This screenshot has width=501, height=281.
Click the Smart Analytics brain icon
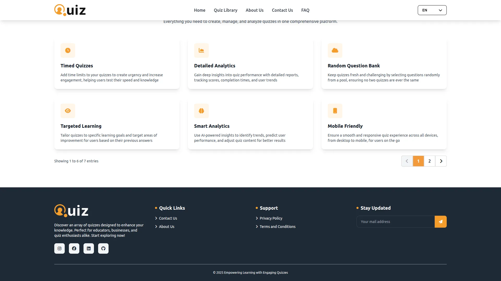pos(201,111)
